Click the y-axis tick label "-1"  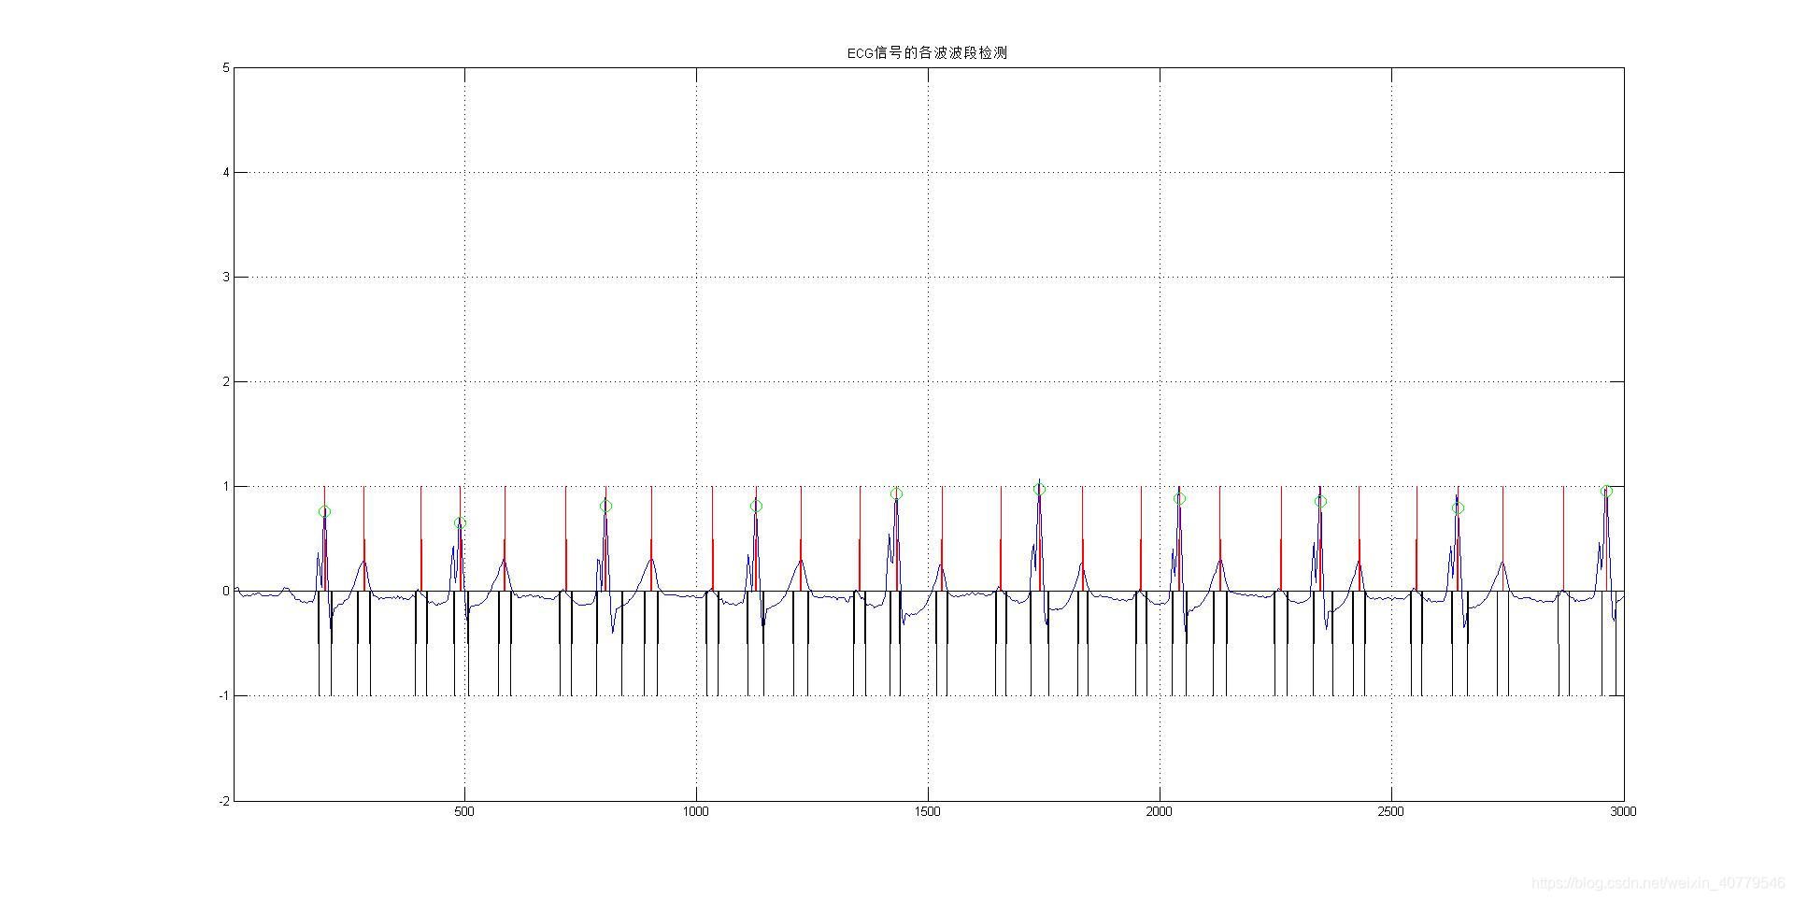[x=223, y=695]
